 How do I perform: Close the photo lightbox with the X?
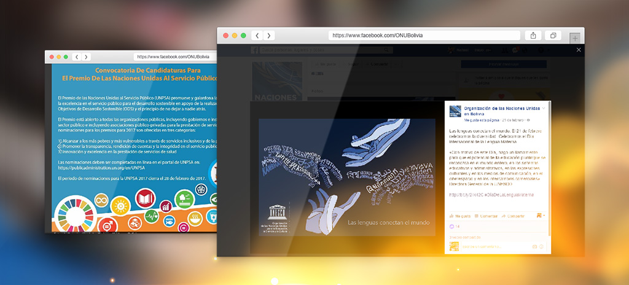pos(578,50)
